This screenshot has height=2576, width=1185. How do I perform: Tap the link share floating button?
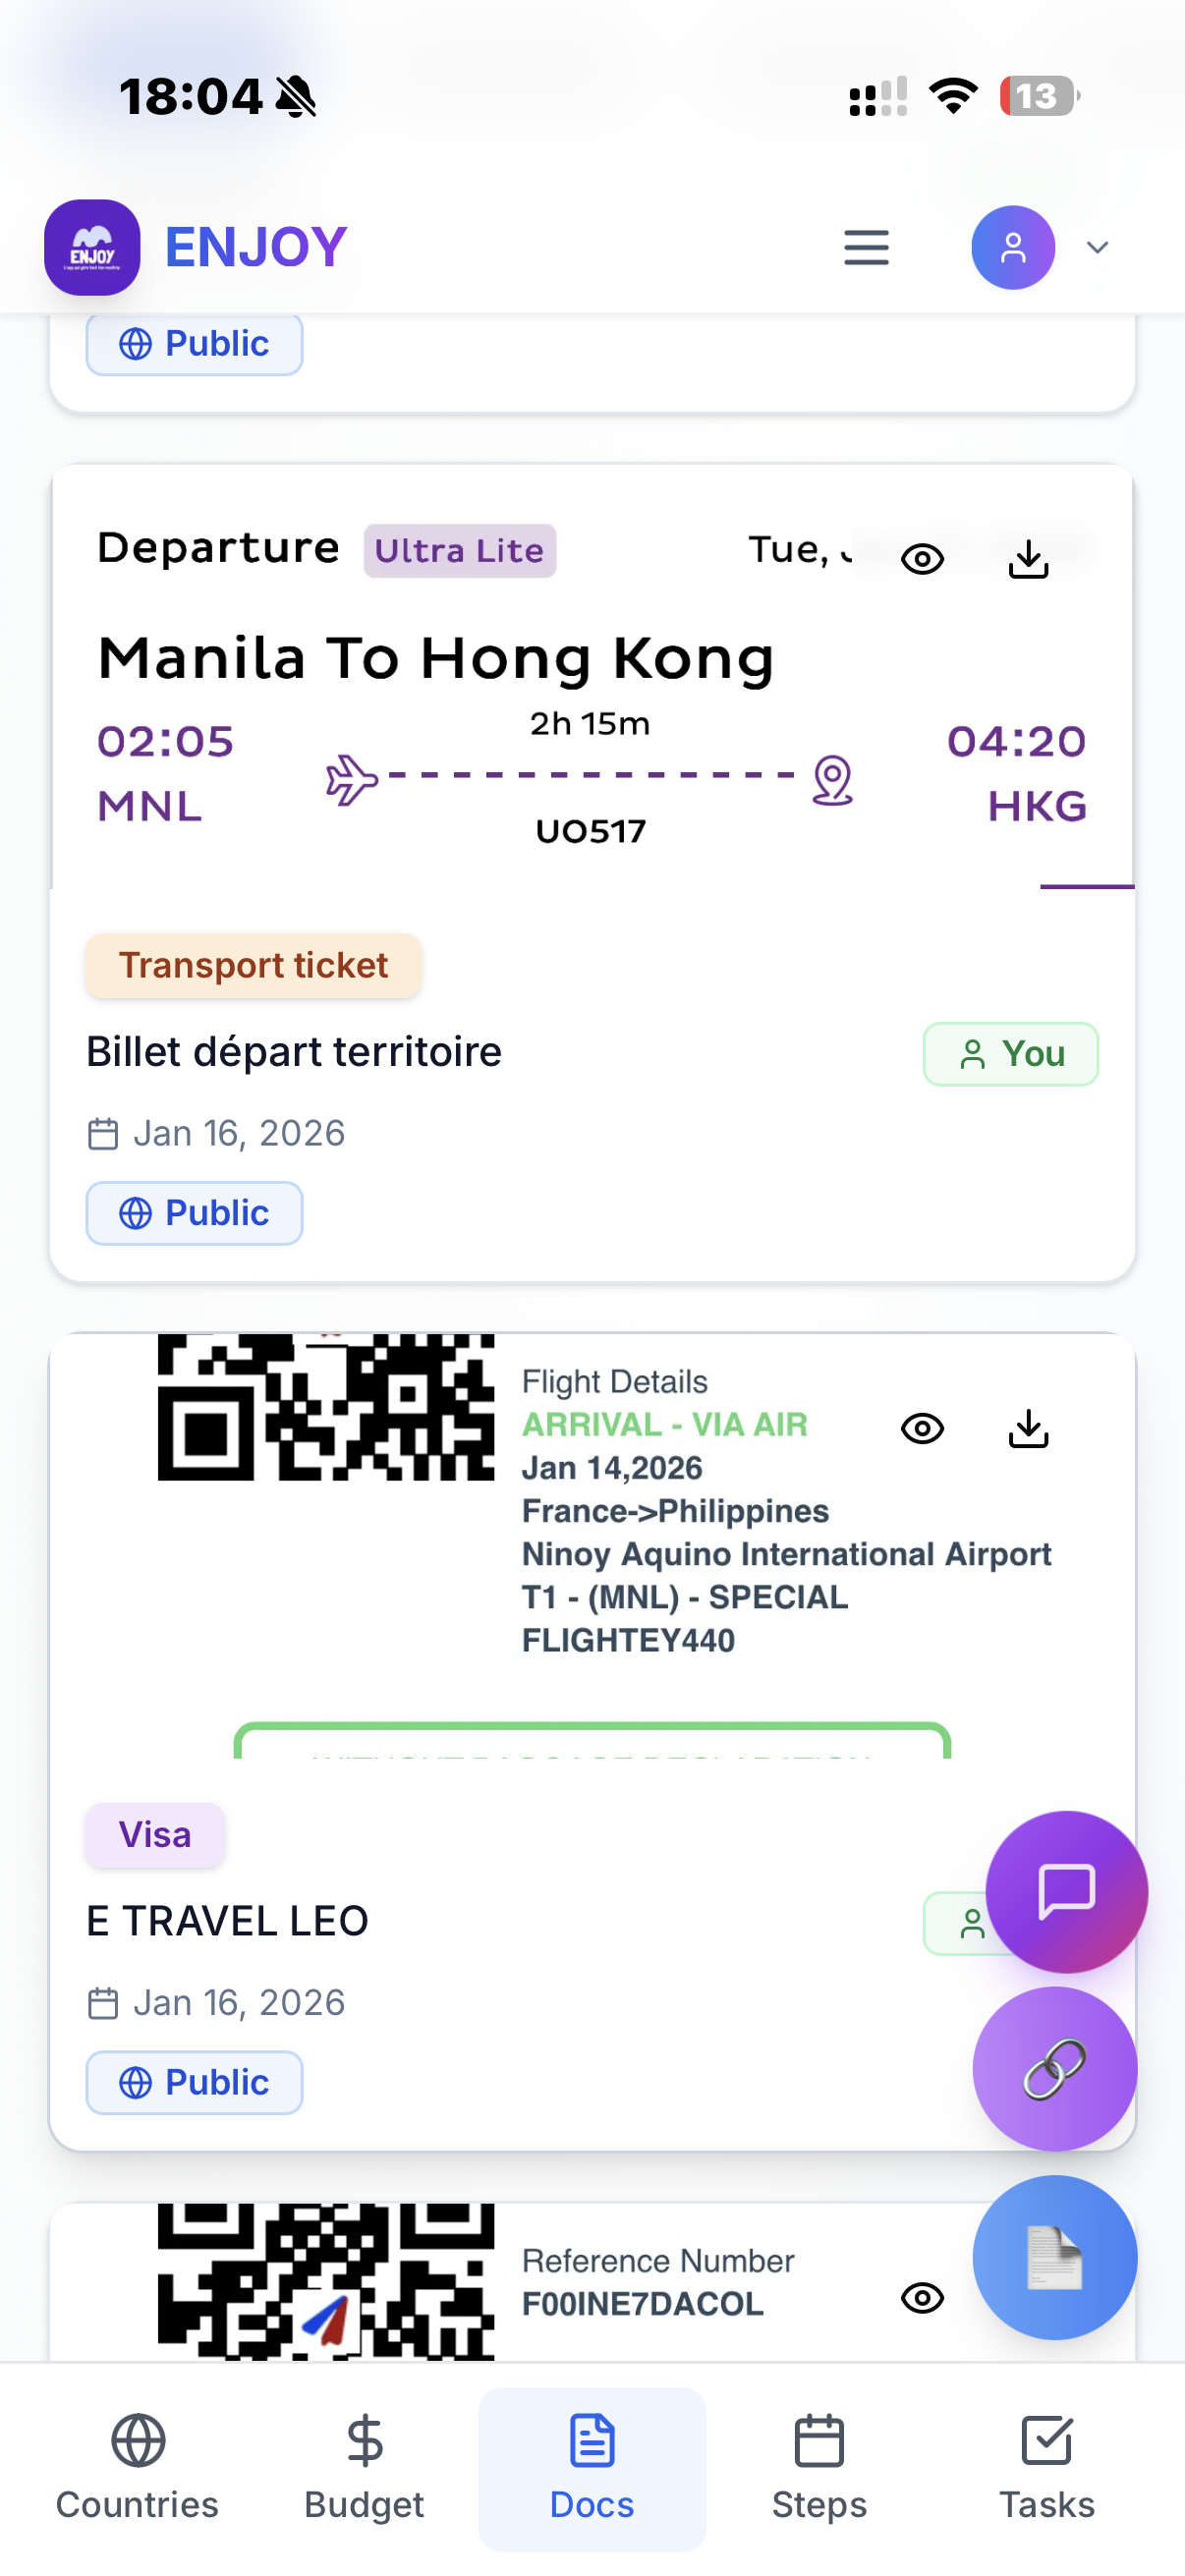(1054, 2068)
